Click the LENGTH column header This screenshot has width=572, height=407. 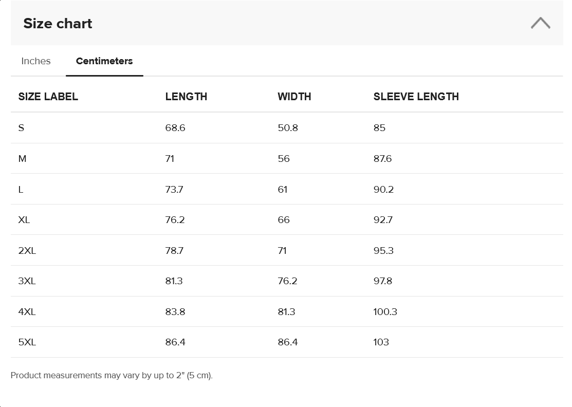186,97
